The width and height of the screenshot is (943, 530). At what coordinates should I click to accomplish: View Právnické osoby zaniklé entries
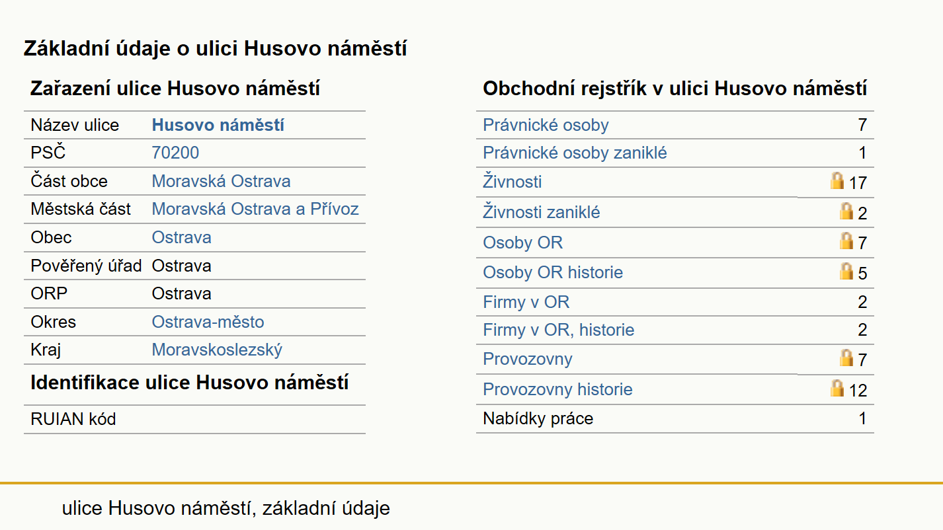point(575,153)
